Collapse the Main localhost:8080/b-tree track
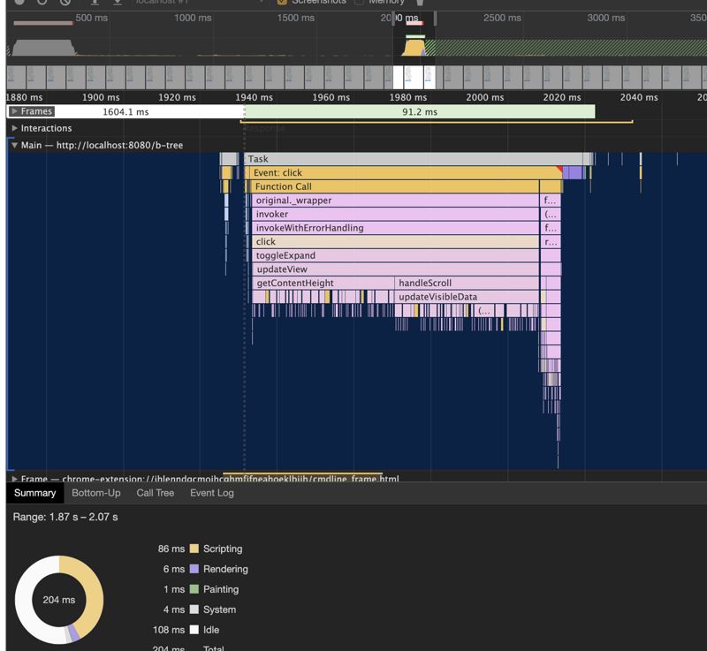This screenshot has height=651, width=707. [15, 145]
